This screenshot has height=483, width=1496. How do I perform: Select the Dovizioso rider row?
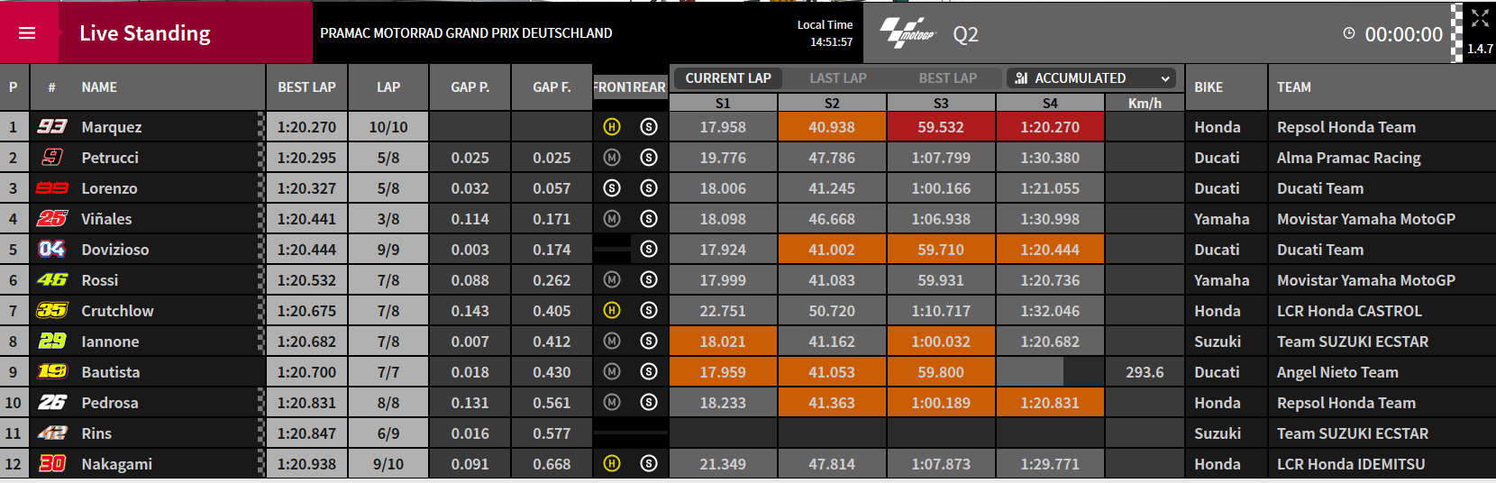[x=748, y=250]
